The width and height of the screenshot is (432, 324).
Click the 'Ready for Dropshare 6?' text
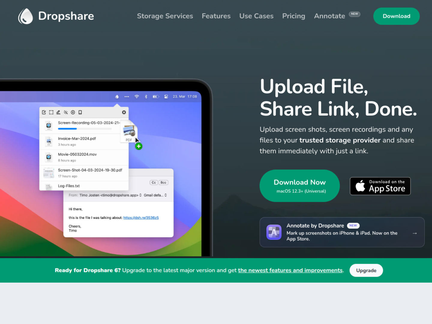pyautogui.click(x=88, y=270)
